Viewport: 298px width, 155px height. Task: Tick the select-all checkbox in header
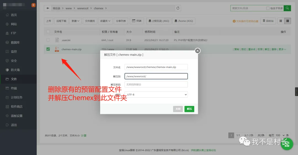tap(48, 32)
